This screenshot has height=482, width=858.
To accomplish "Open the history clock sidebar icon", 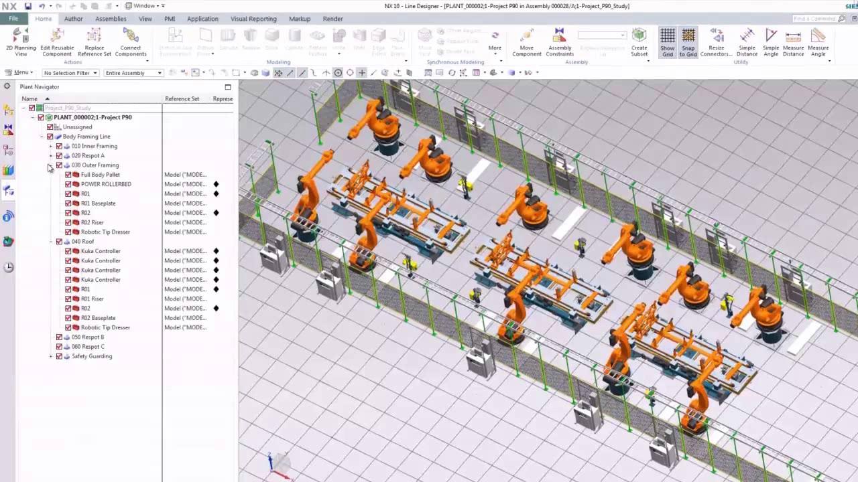I will (x=8, y=267).
